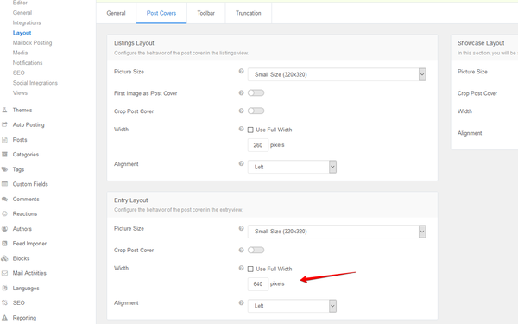Image resolution: width=518 pixels, height=324 pixels.
Task: Check Use Full Width in Listings Layout
Action: (x=250, y=130)
